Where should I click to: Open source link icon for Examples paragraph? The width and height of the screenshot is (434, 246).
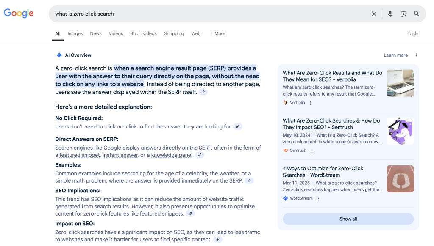click(249, 180)
